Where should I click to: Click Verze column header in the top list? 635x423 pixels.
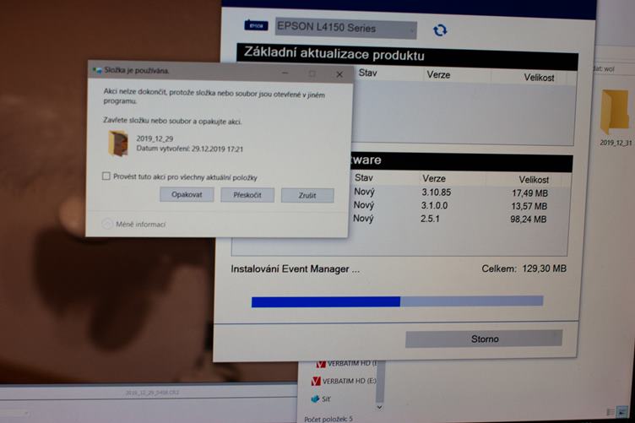tap(438, 75)
